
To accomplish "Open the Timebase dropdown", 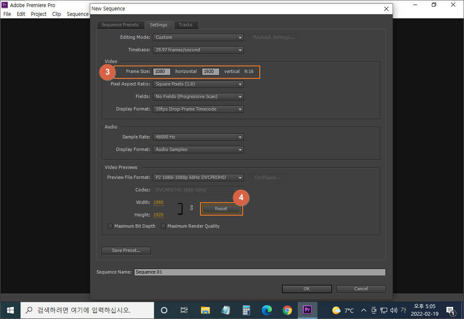I will 198,50.
